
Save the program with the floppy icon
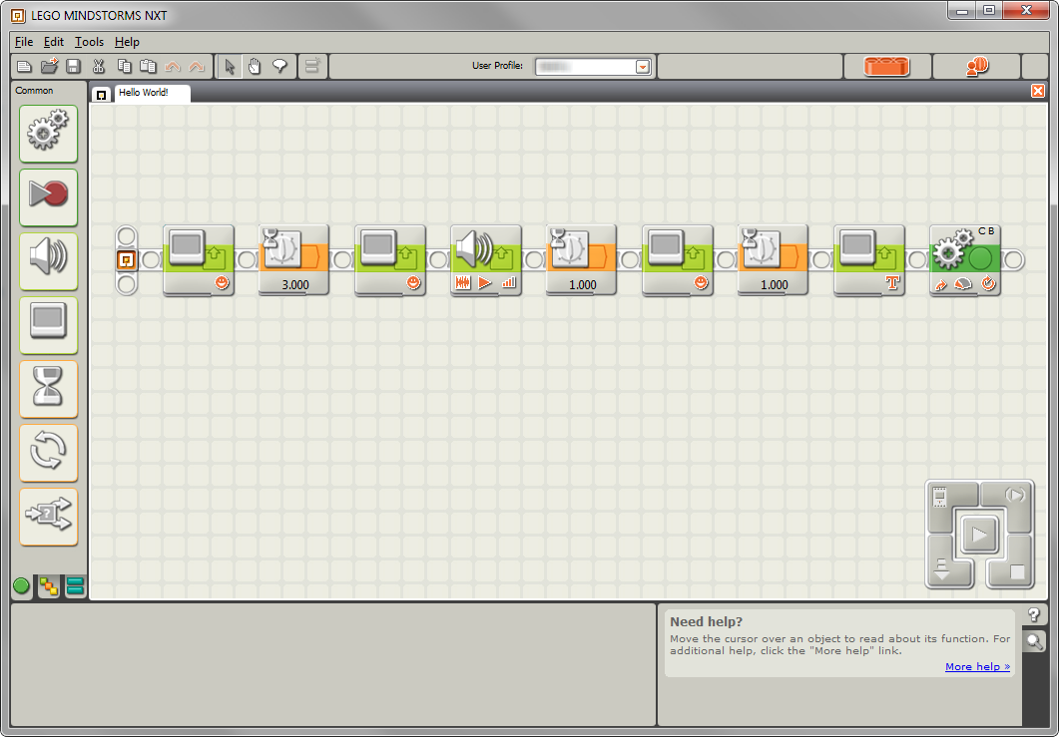(x=73, y=66)
